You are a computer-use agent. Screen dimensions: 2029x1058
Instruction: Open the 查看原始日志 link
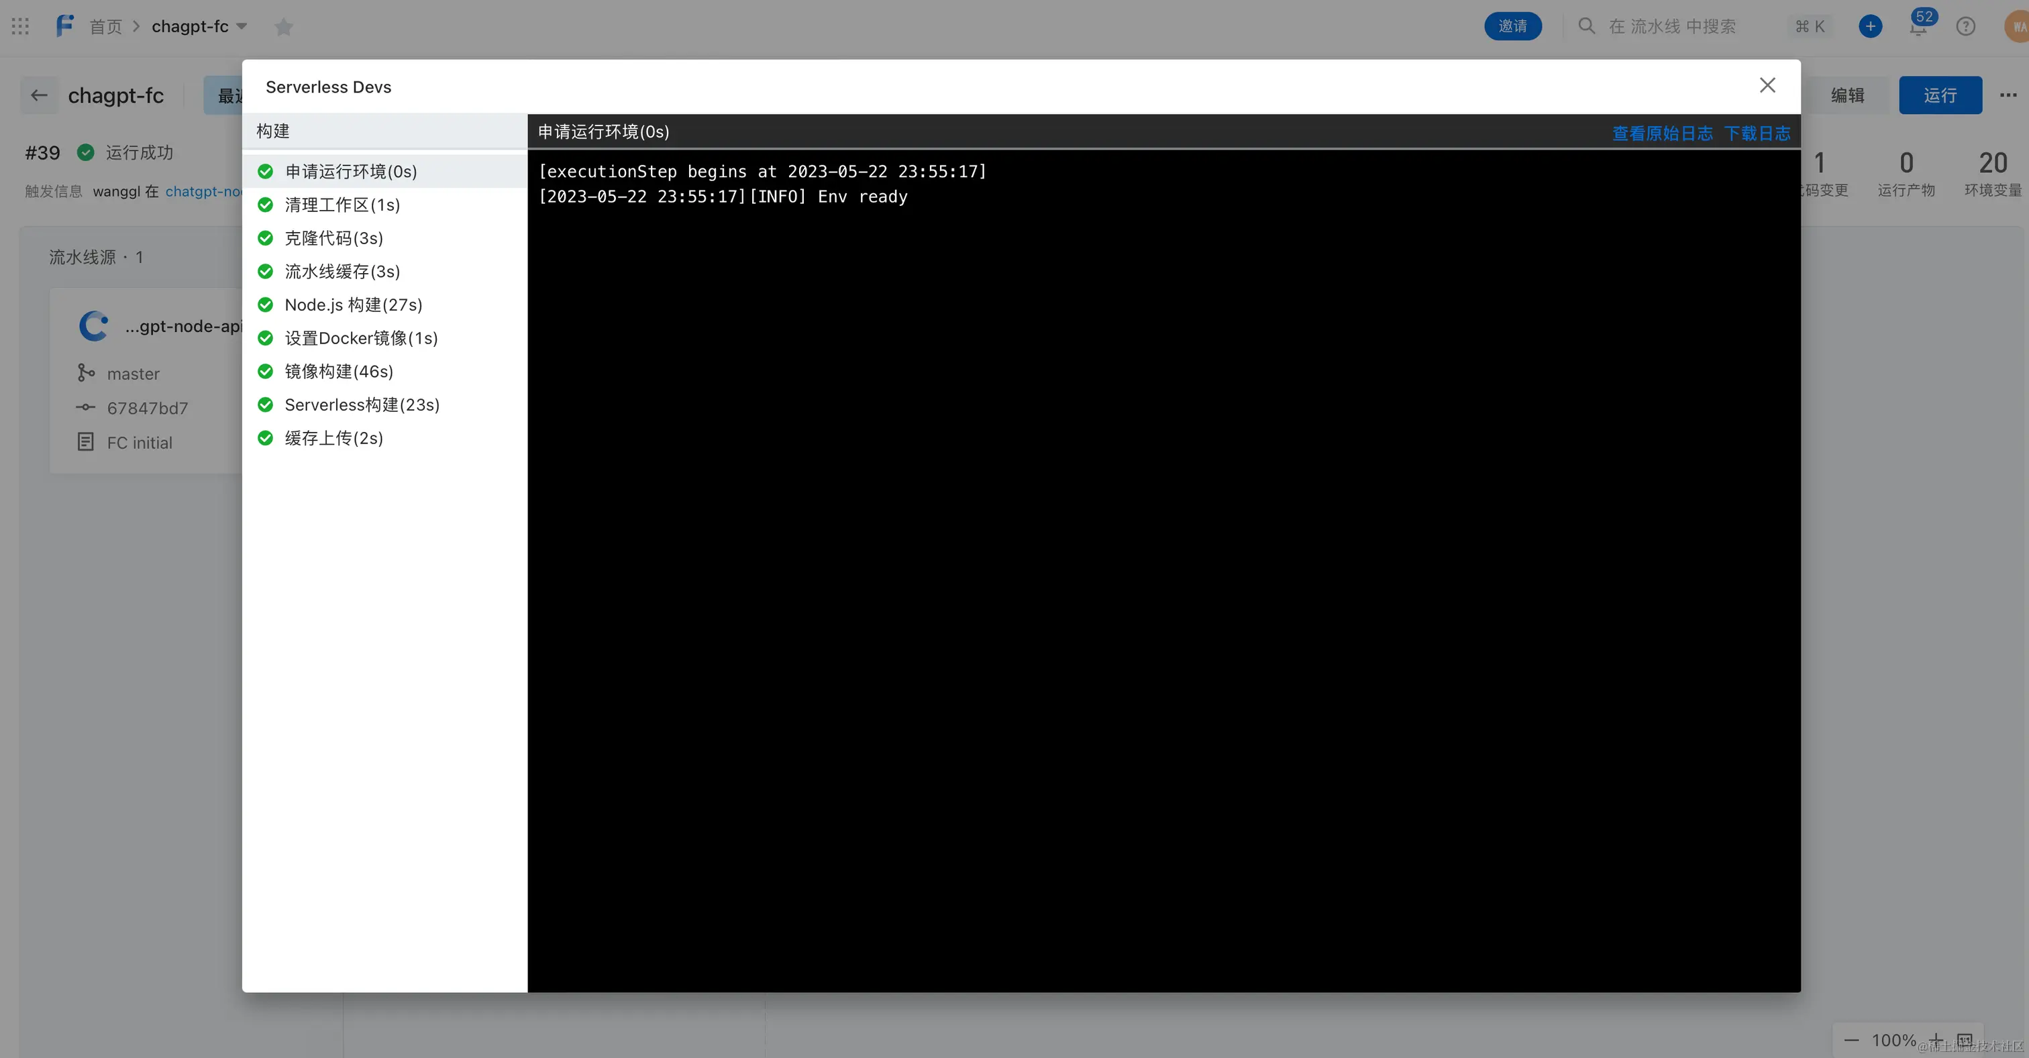click(x=1662, y=133)
